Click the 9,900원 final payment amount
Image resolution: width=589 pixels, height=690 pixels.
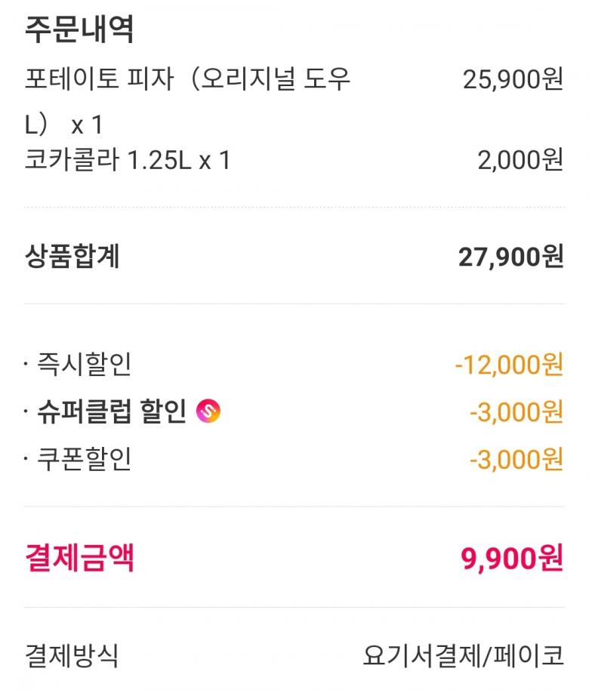[512, 559]
